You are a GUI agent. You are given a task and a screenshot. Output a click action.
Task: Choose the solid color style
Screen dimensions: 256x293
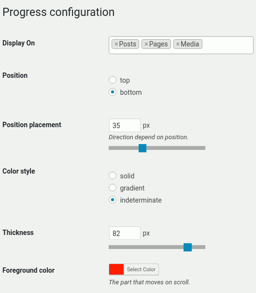[x=112, y=175]
